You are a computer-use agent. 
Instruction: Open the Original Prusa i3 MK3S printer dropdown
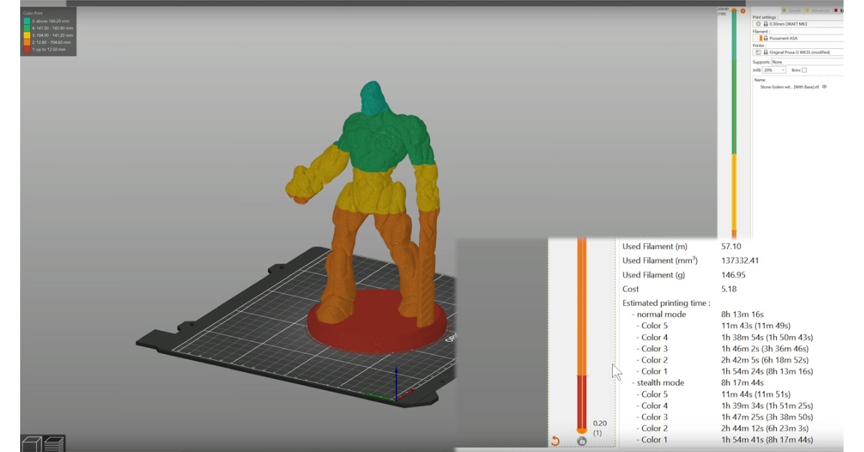pyautogui.click(x=798, y=53)
